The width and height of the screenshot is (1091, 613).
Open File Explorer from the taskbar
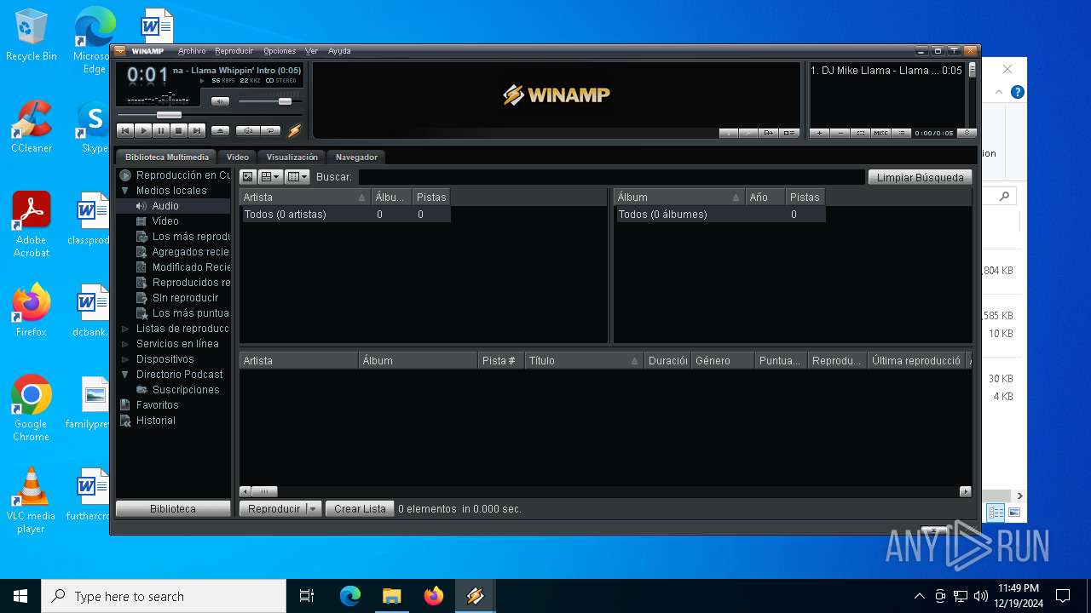tap(392, 596)
